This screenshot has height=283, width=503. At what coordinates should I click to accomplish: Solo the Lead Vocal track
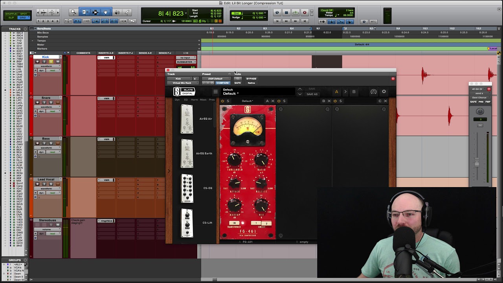[51, 184]
